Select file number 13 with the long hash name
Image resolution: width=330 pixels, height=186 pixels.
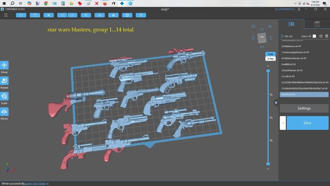[304, 88]
